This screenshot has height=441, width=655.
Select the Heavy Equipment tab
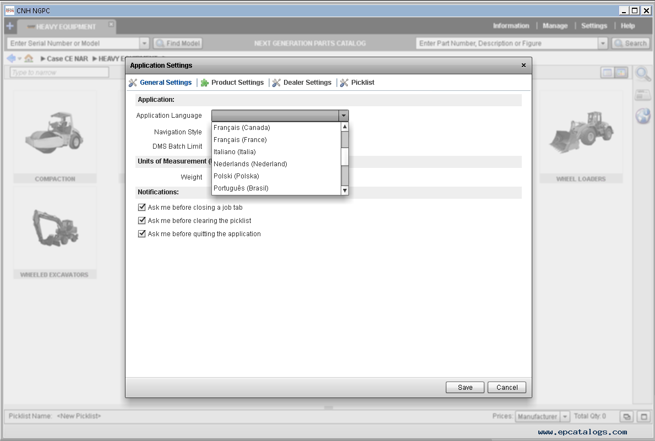65,27
